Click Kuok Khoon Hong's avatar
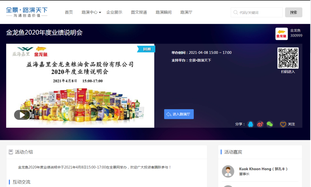The width and height of the screenshot is (311, 187). (x=228, y=171)
